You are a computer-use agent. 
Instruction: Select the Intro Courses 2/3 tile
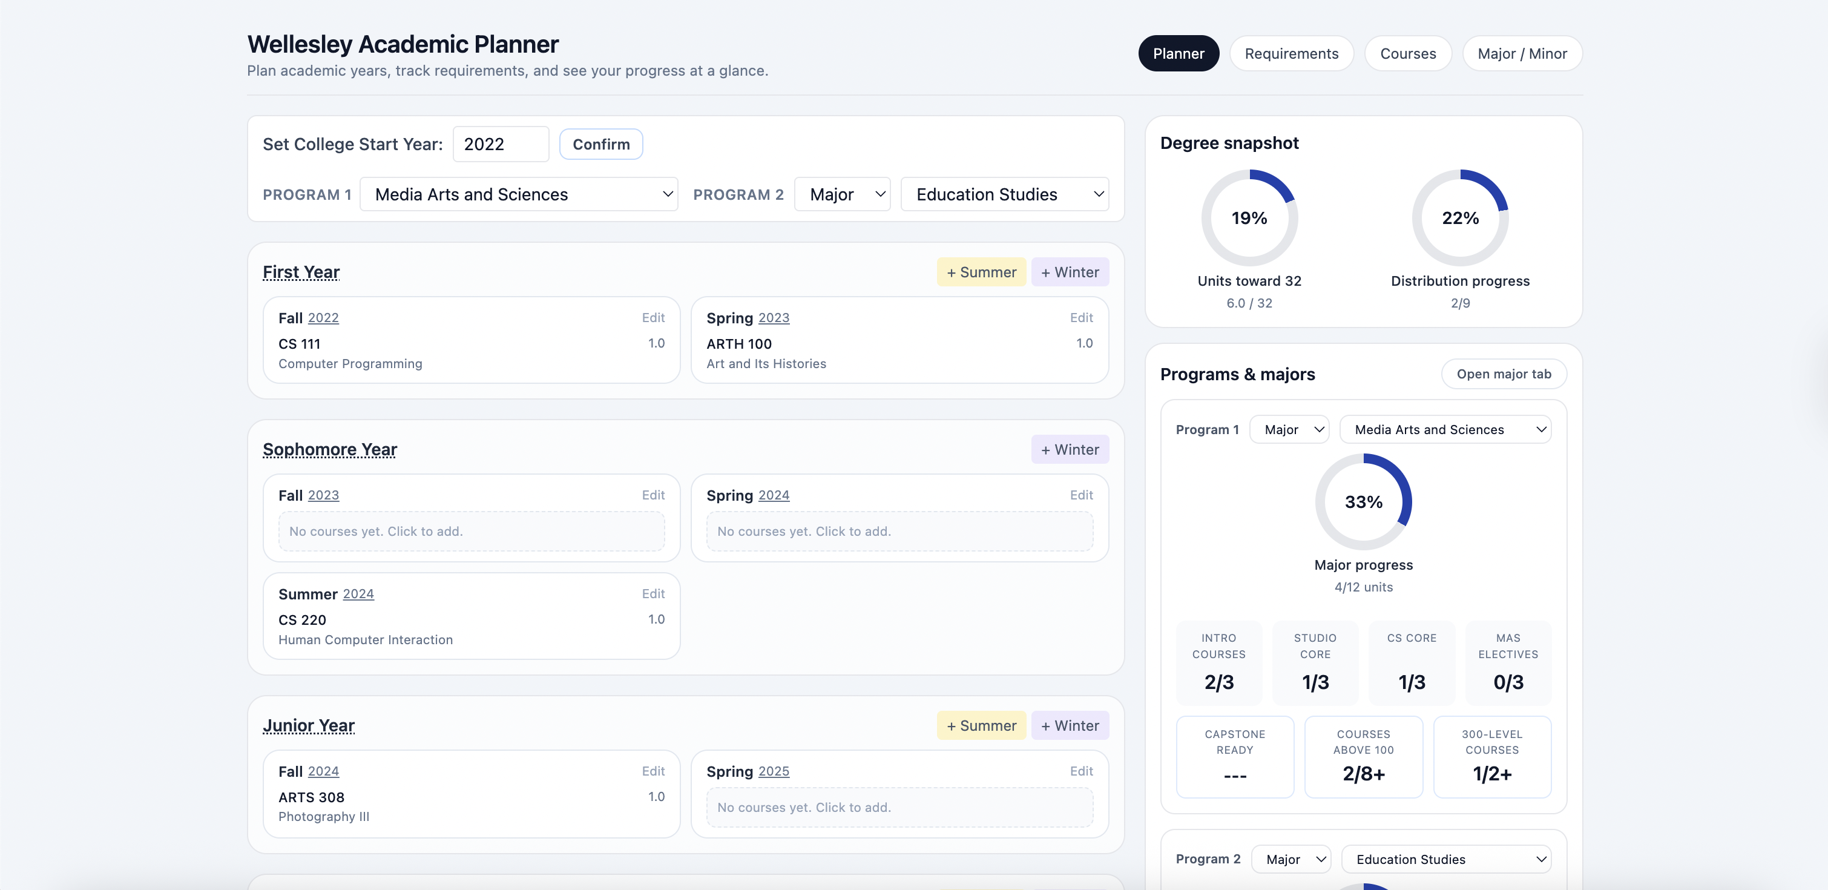click(x=1218, y=662)
